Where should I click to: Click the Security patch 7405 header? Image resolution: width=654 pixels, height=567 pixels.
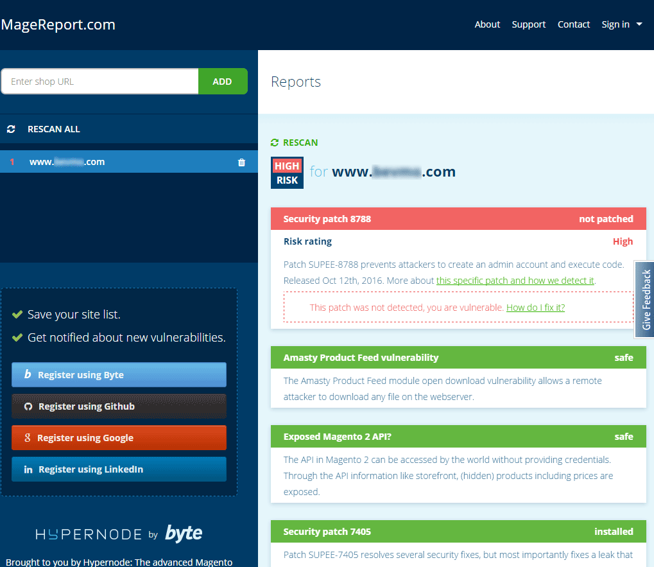pyautogui.click(x=458, y=531)
